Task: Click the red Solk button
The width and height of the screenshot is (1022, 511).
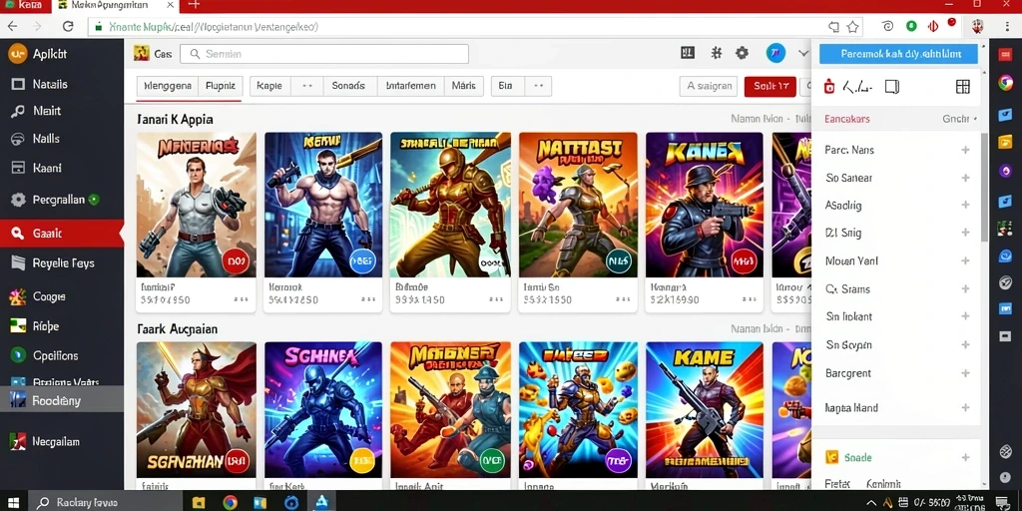Action: click(769, 86)
